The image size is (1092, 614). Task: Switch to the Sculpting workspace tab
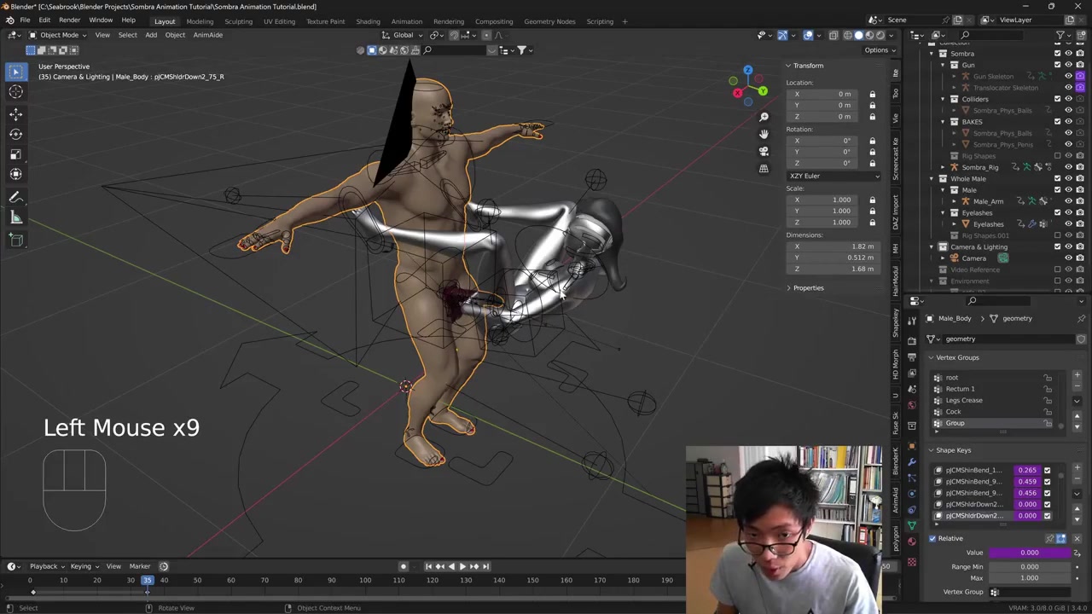(x=238, y=21)
